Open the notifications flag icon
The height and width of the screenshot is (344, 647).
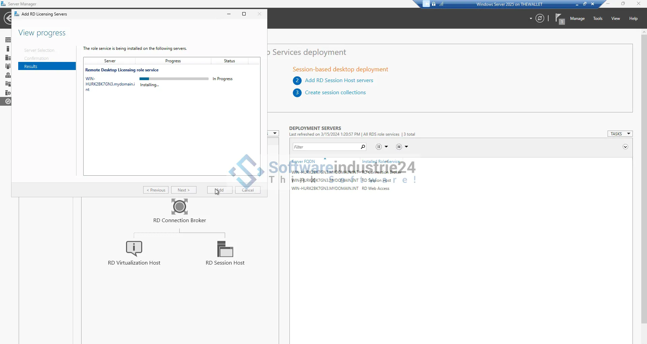[x=560, y=19]
